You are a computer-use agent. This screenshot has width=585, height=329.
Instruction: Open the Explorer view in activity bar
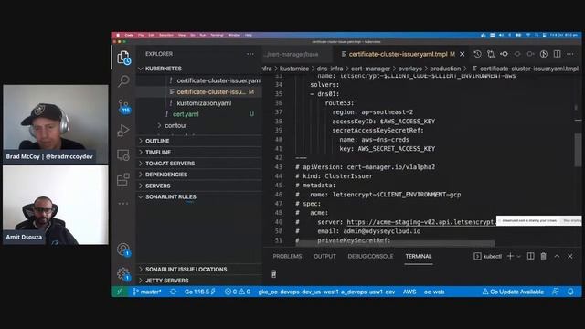click(x=123, y=58)
